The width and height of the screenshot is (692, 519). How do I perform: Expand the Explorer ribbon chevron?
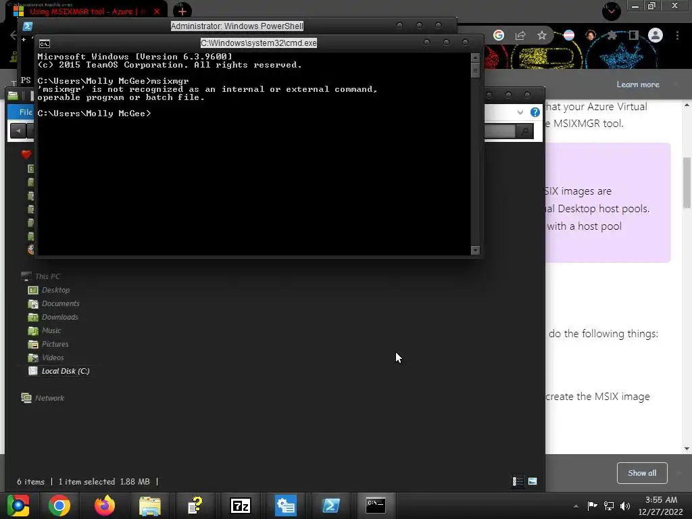click(x=520, y=112)
